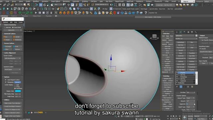Click the Quadify Mesh modifier button
Viewport: 213px width, 120px height.
tap(180, 70)
